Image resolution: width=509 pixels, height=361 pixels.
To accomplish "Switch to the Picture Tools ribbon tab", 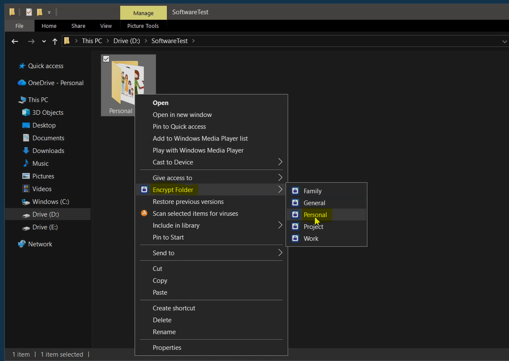I will click(143, 26).
